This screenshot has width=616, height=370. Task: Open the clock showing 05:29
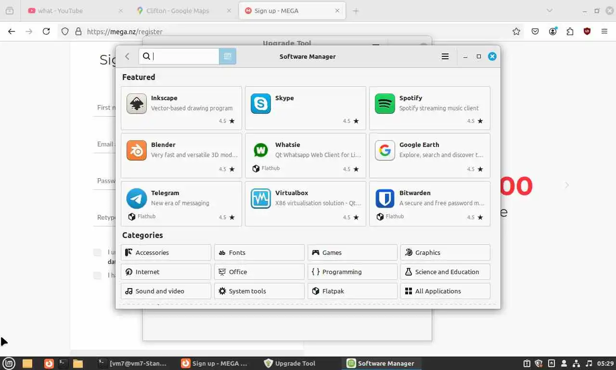[x=606, y=363]
